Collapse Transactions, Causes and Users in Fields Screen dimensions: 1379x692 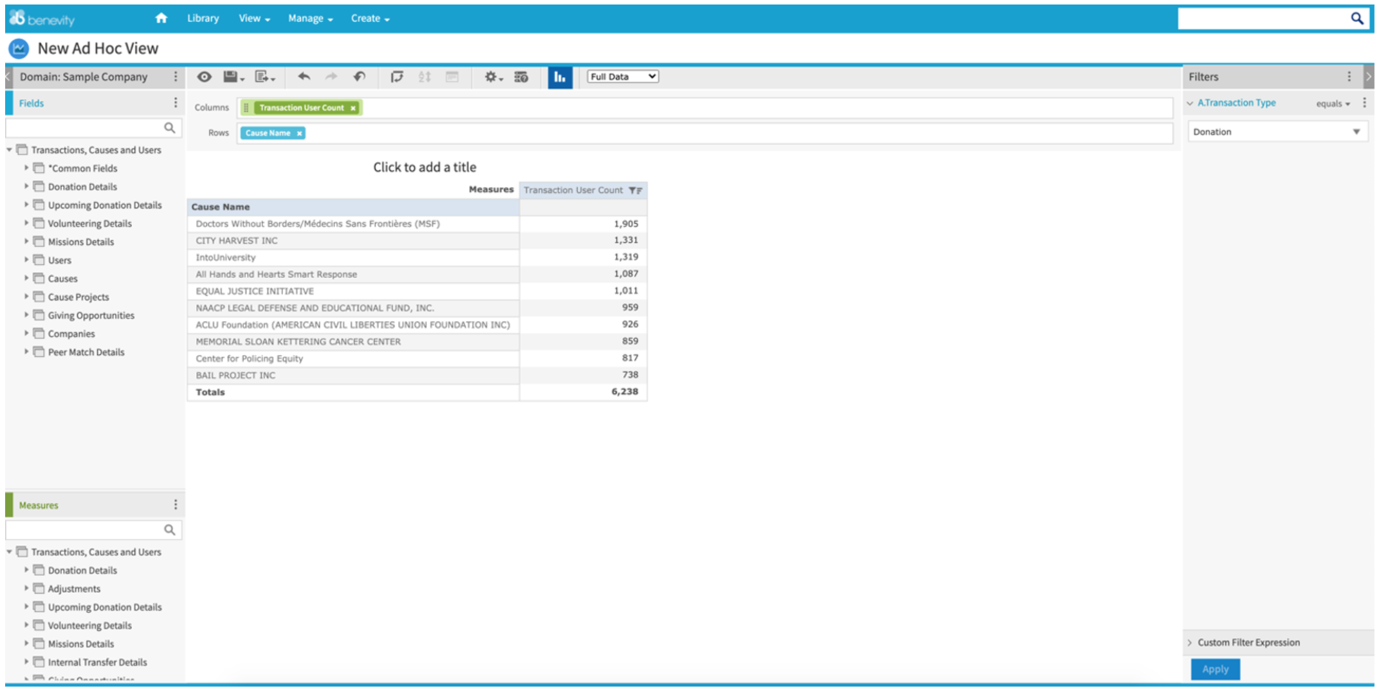10,150
